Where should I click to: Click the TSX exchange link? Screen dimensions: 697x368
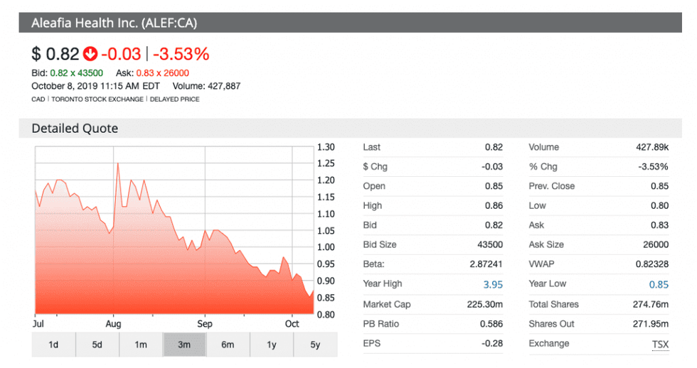tap(660, 344)
